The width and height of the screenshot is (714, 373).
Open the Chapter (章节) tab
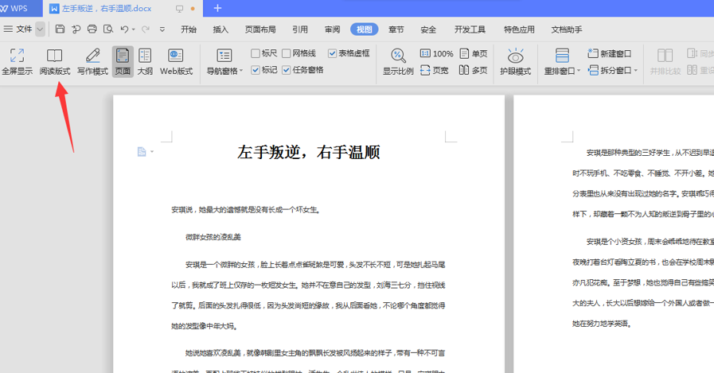pos(396,29)
